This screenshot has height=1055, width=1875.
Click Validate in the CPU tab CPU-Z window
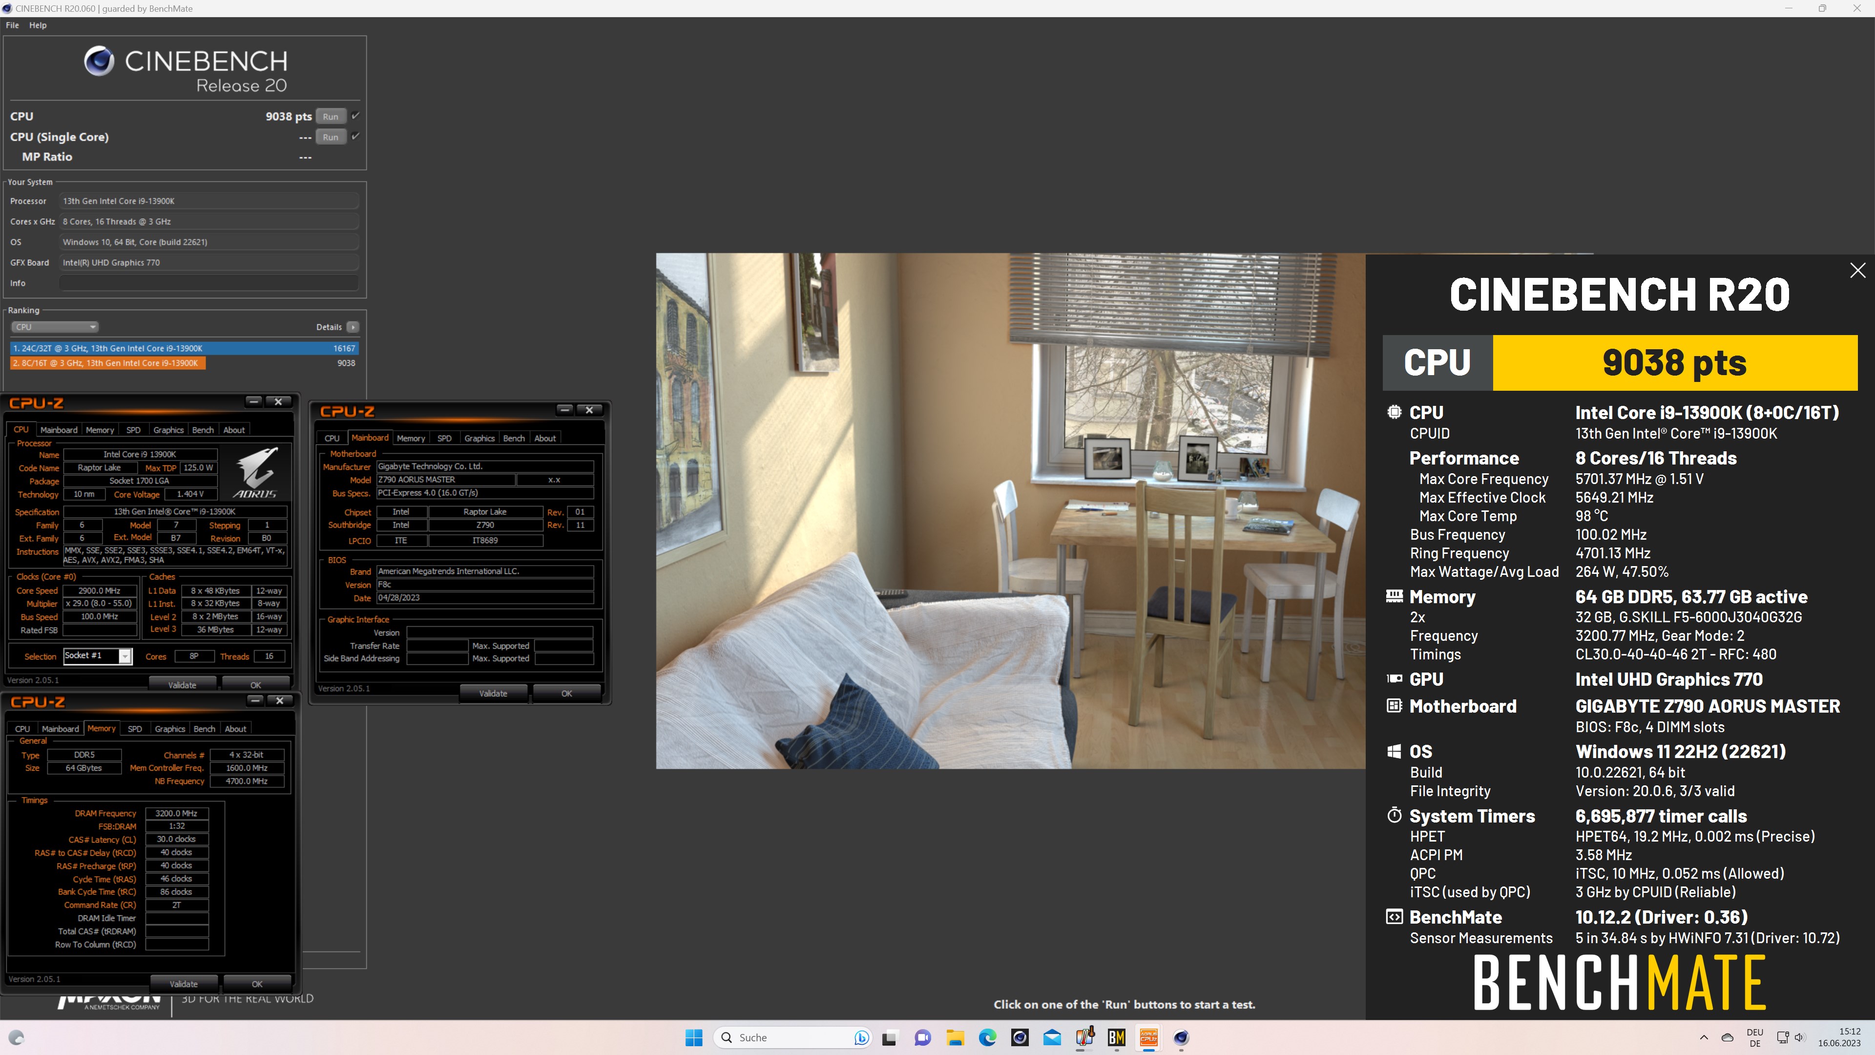tap(182, 685)
